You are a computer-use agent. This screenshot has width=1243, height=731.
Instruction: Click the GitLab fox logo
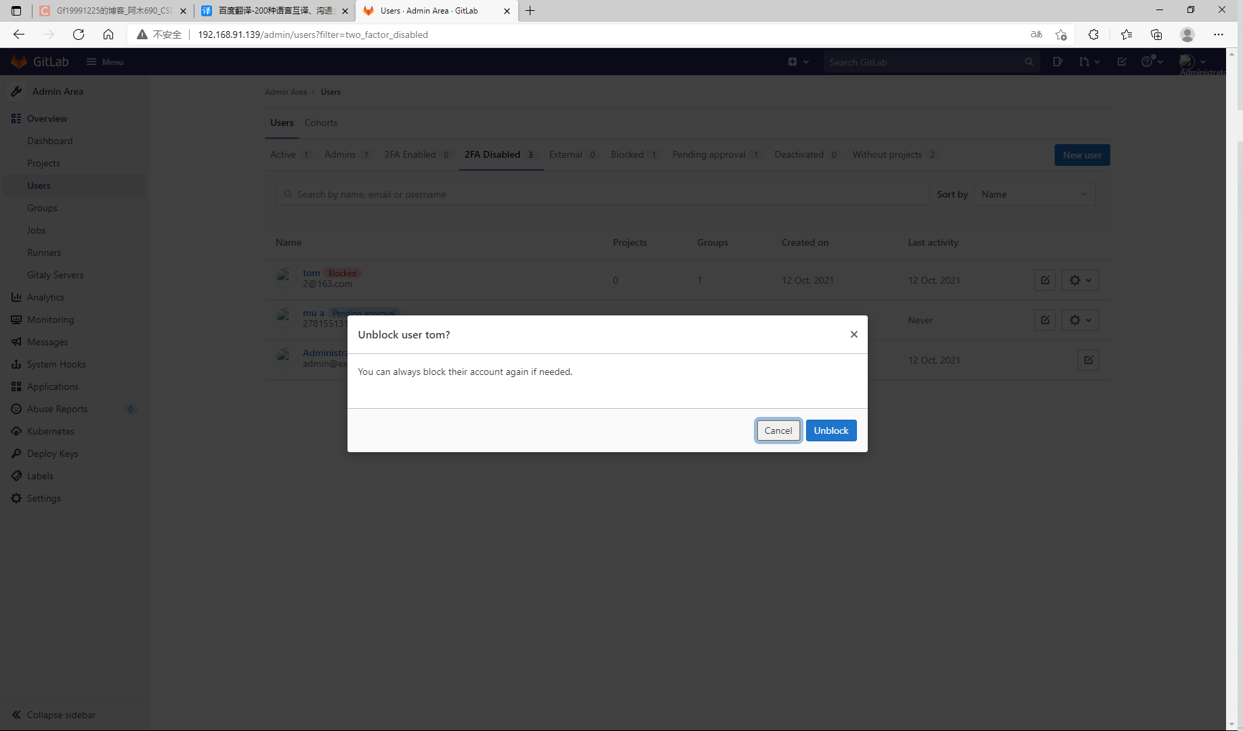[x=19, y=62]
